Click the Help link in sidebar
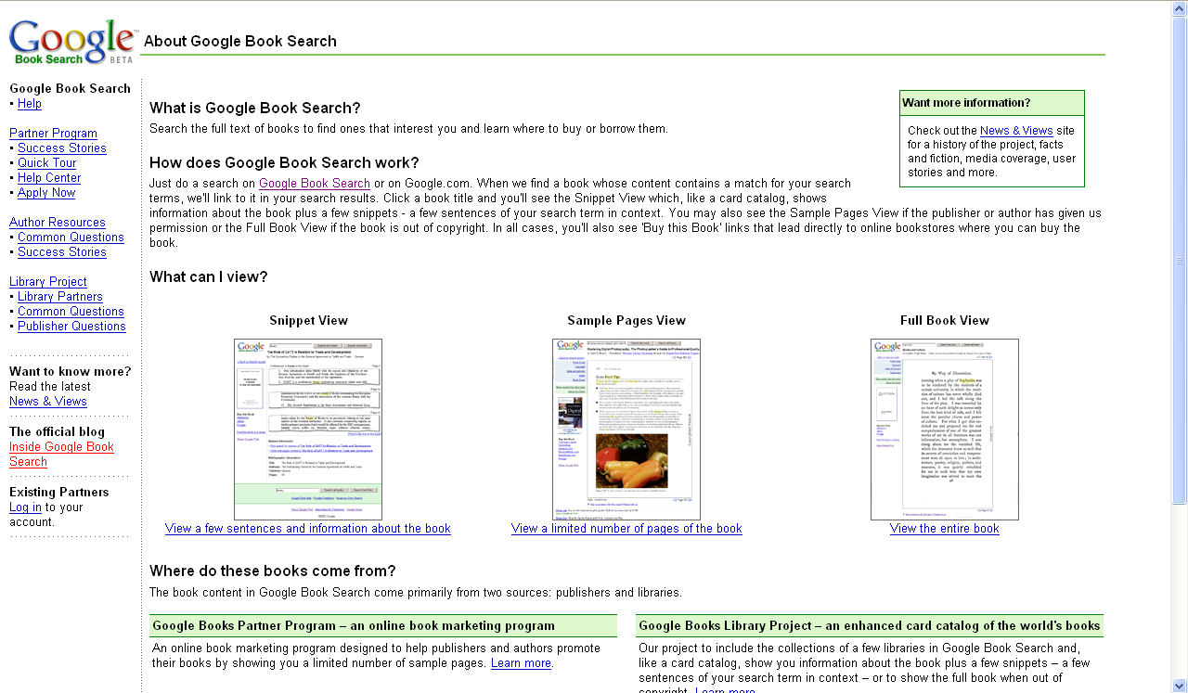This screenshot has height=693, width=1188. [x=30, y=104]
